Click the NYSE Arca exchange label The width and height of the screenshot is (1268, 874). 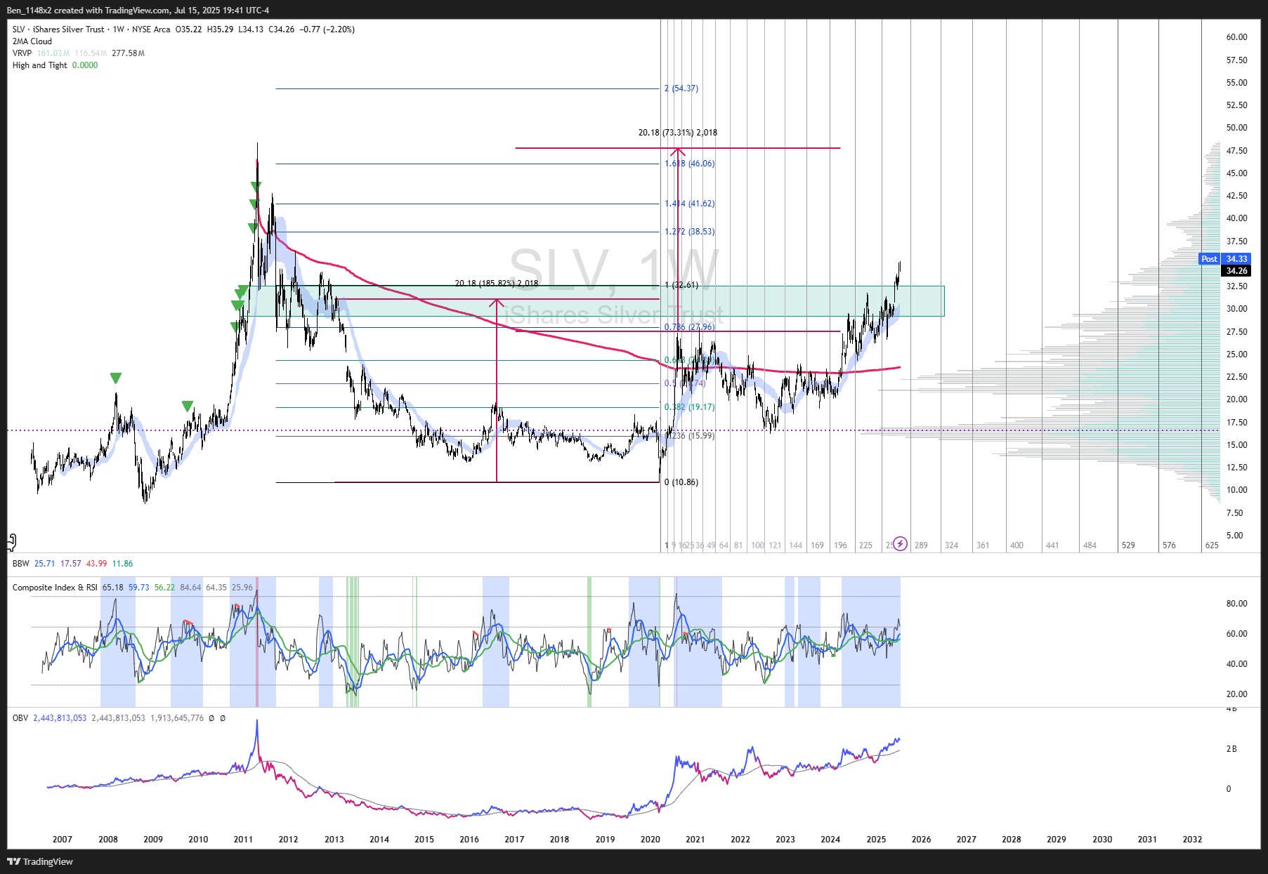tap(151, 29)
